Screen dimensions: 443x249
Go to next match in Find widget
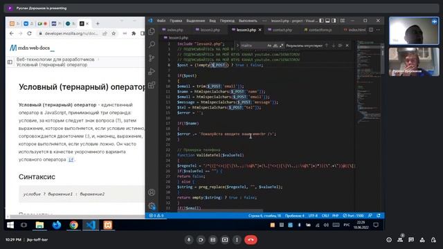(x=334, y=46)
